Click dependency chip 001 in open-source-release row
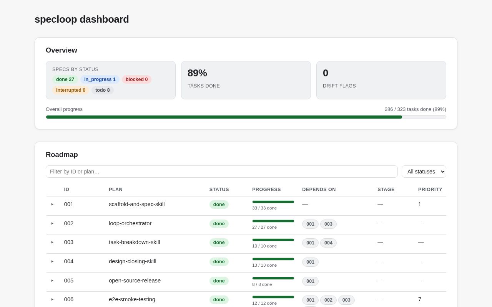The height and width of the screenshot is (307, 492). [x=310, y=281]
